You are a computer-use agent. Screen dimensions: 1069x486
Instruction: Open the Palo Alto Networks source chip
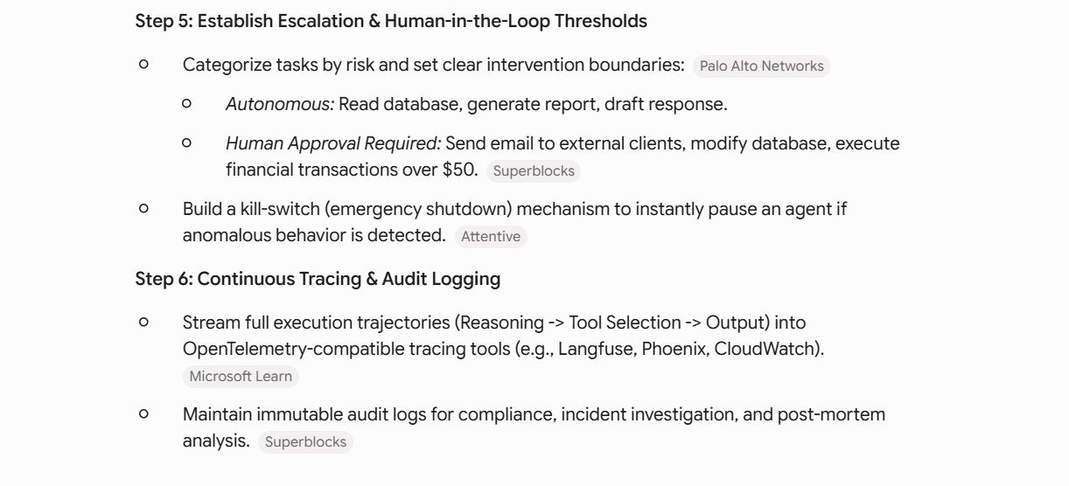[x=762, y=66]
